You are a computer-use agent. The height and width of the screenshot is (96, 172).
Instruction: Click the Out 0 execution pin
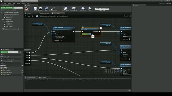(x=30, y=53)
